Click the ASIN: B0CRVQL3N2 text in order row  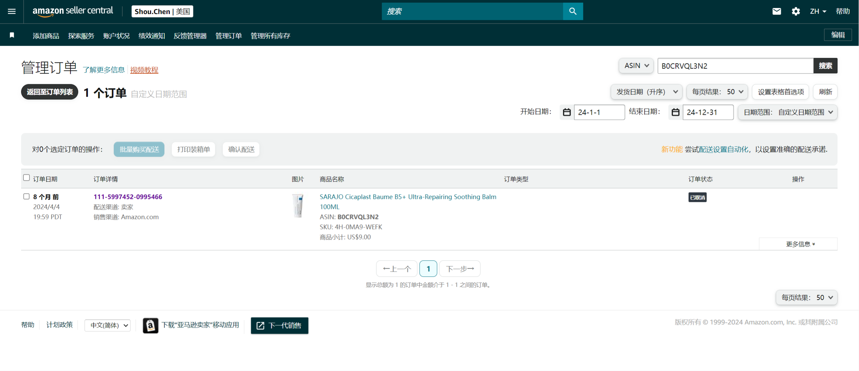pyautogui.click(x=349, y=217)
